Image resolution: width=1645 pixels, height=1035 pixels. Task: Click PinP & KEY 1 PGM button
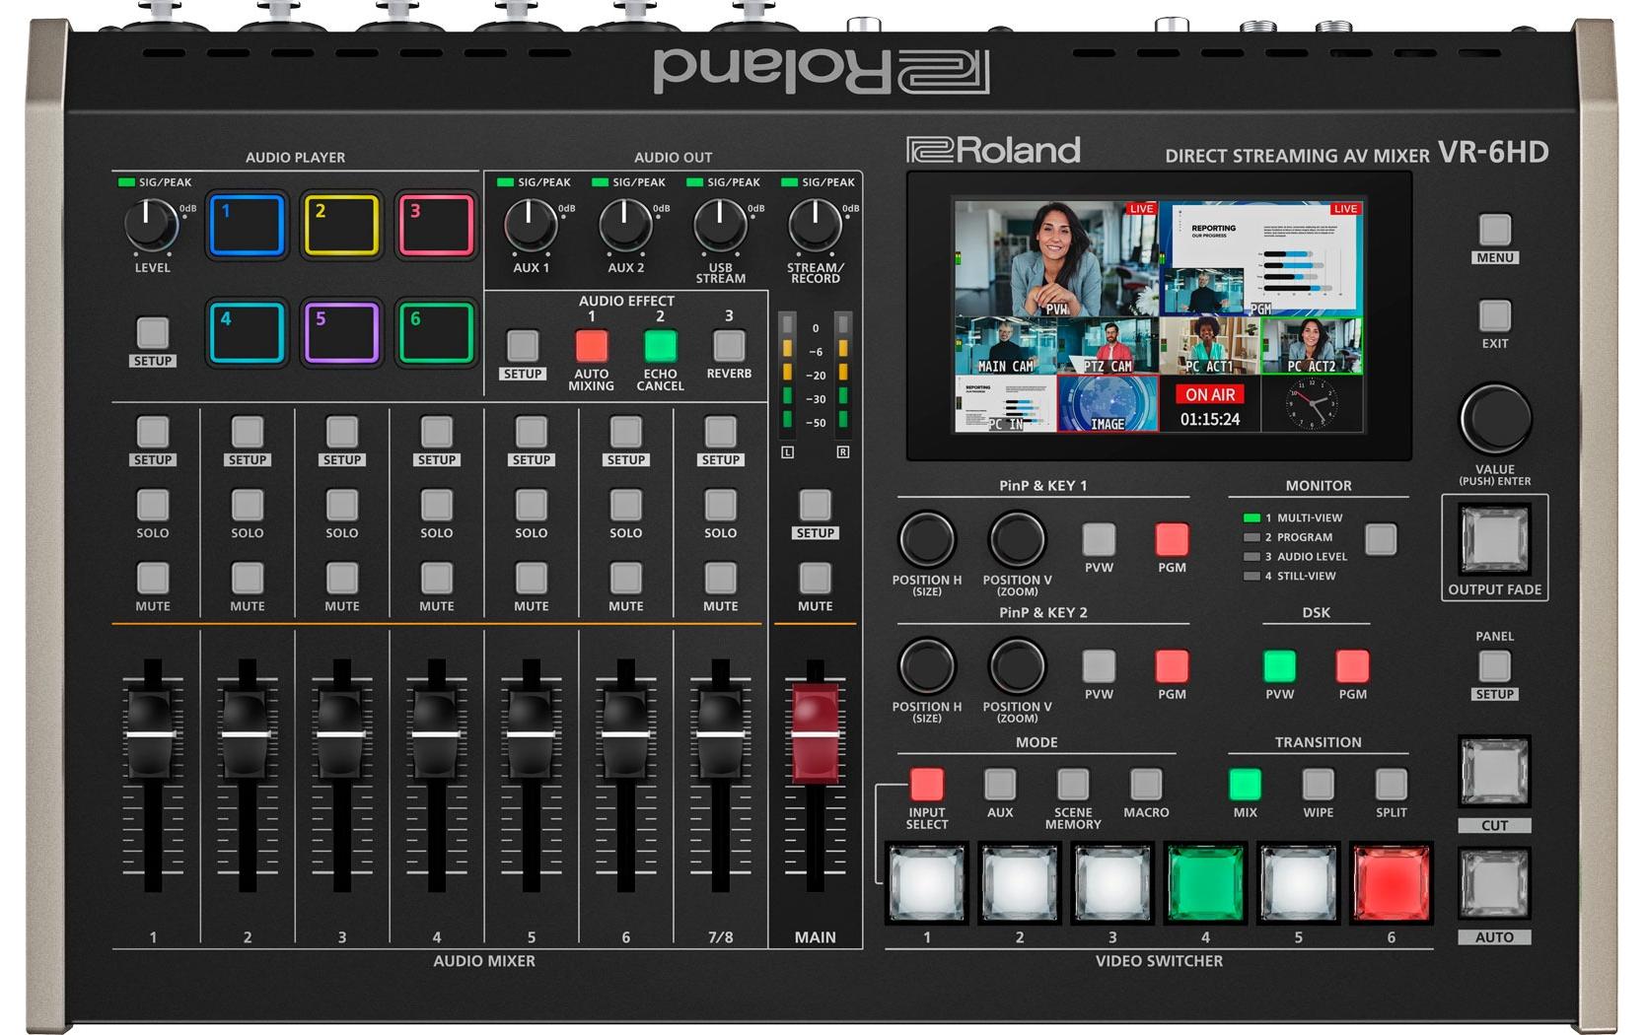pyautogui.click(x=1172, y=539)
